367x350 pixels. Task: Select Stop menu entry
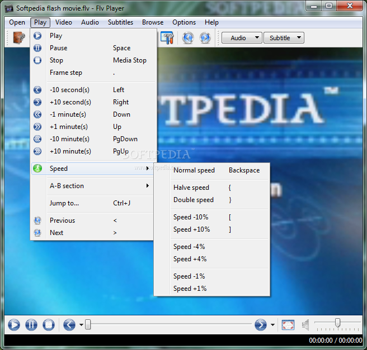tap(93, 60)
